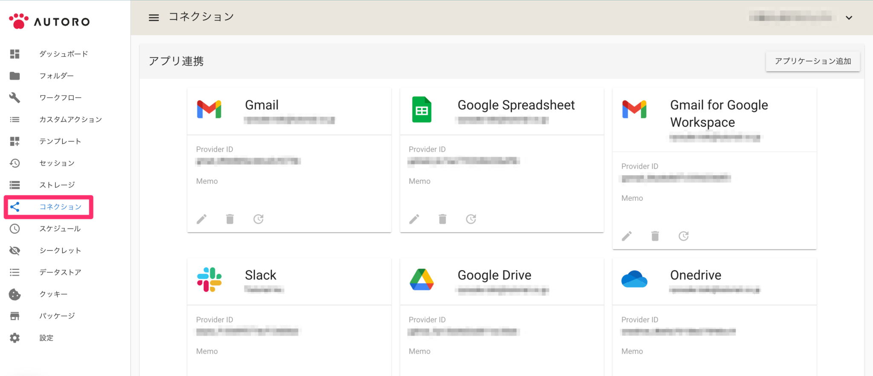Refresh Gmail for Google Workspace connection

pyautogui.click(x=684, y=236)
